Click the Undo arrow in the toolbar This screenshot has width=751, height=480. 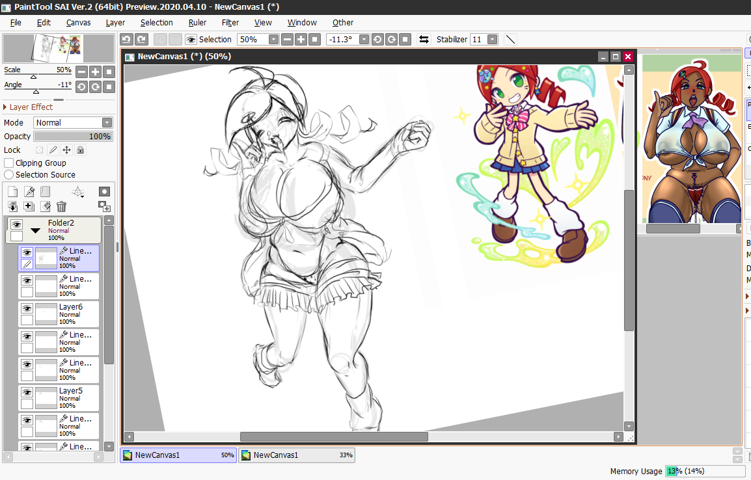click(126, 39)
